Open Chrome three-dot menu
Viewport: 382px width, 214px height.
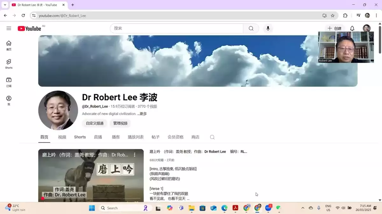pos(376,15)
